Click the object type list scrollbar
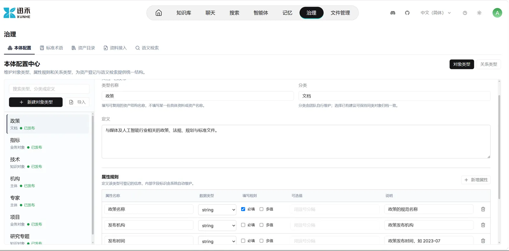509x251 pixels. (x=93, y=175)
